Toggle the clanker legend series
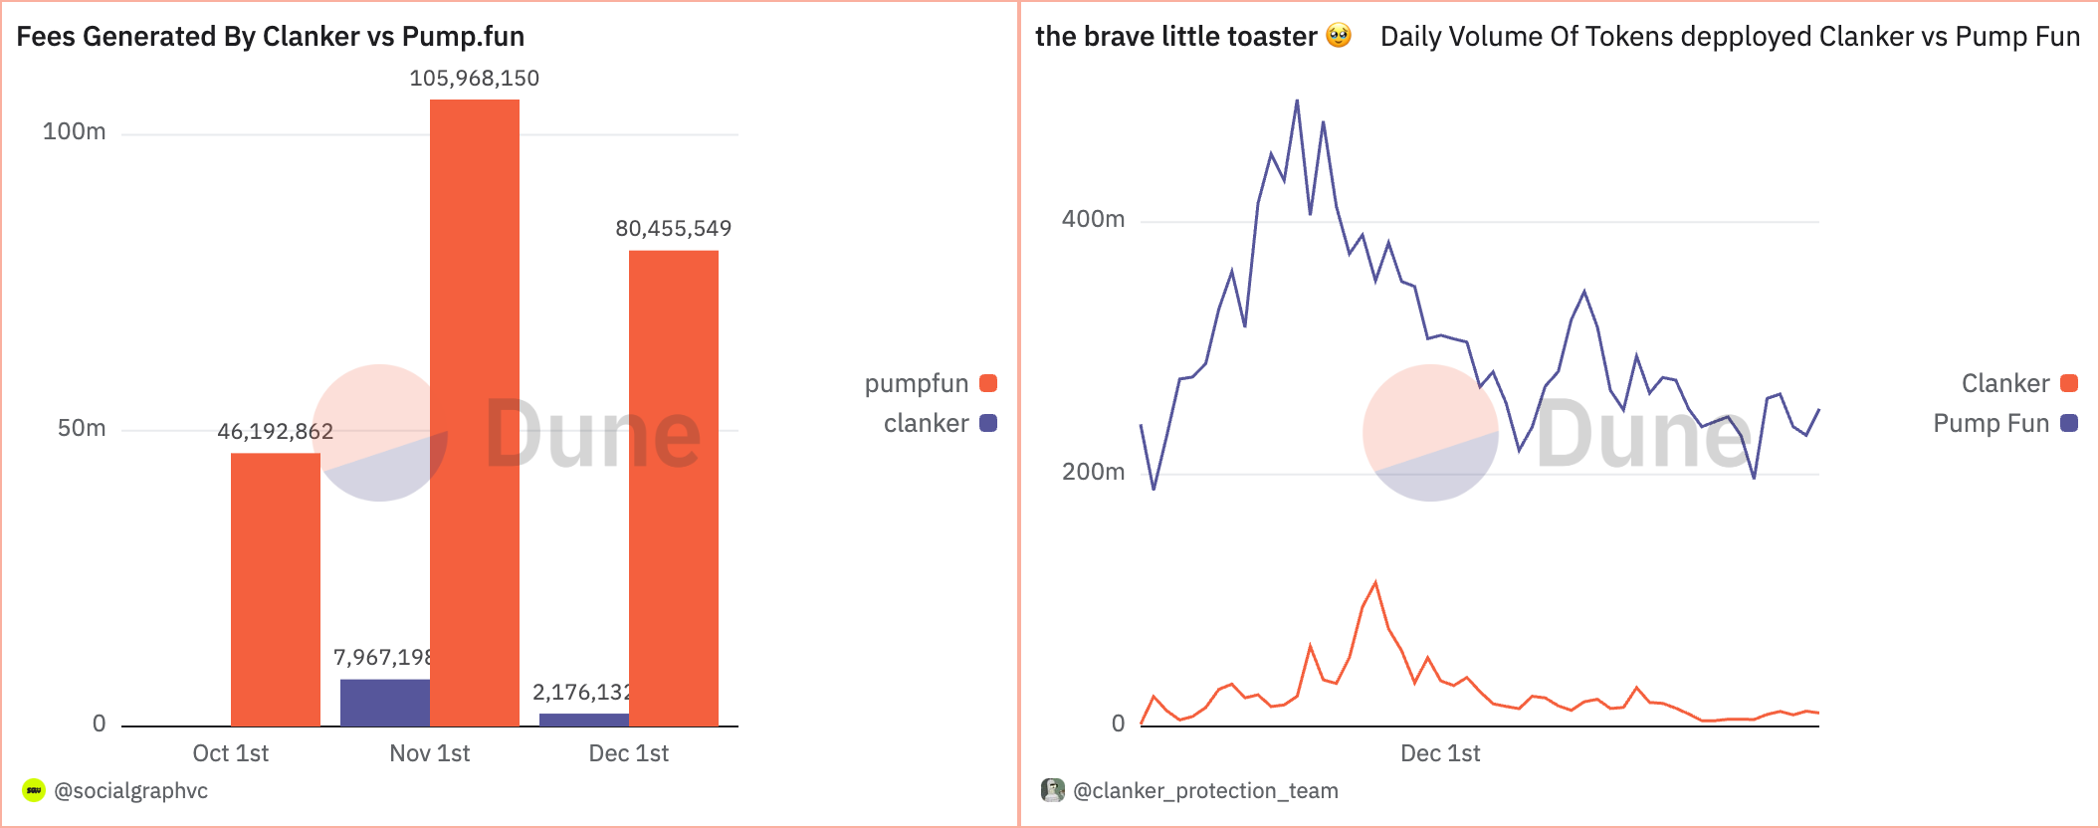The height and width of the screenshot is (828, 2100). tap(940, 423)
